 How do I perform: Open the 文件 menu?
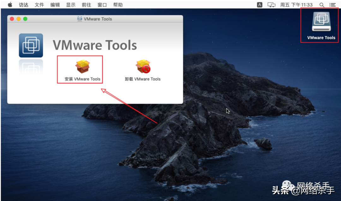pos(39,5)
